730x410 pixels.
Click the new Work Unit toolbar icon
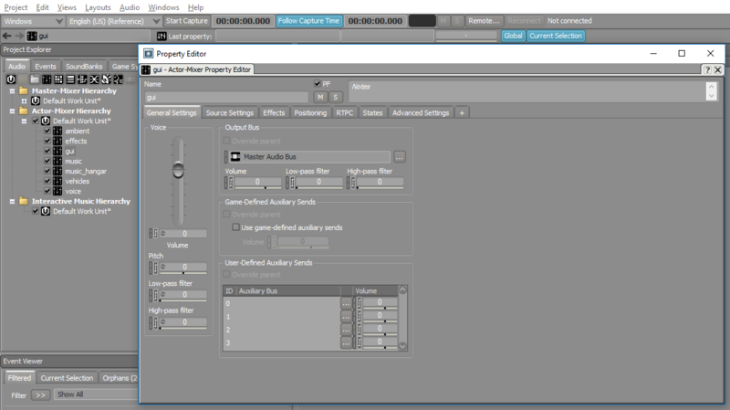(11, 79)
